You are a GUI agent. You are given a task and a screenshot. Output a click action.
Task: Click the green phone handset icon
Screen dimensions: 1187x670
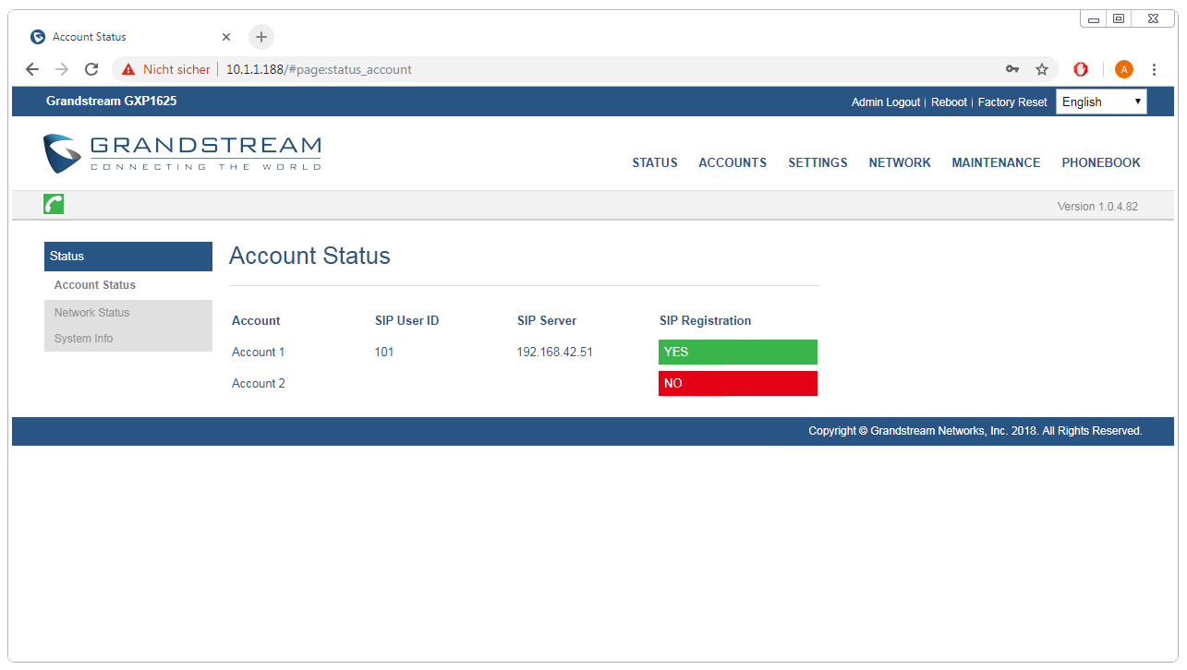54,205
